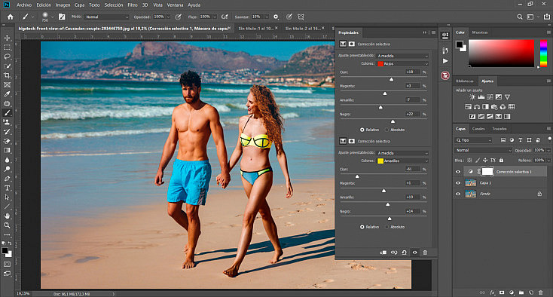This screenshot has width=553, height=297.
Task: Switch to the Bibliotecas tab
Action: coord(465,81)
